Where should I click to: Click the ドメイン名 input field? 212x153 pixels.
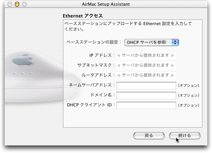(146, 96)
